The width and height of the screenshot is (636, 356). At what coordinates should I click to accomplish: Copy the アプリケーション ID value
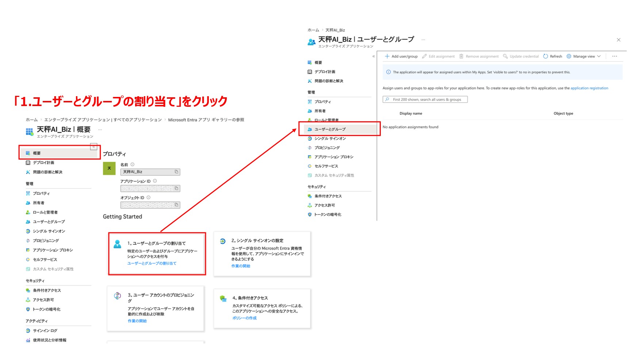(176, 188)
